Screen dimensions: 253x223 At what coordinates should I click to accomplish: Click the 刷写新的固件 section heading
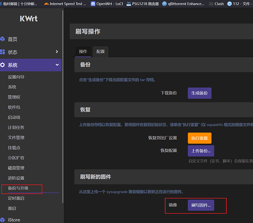tap(95, 177)
